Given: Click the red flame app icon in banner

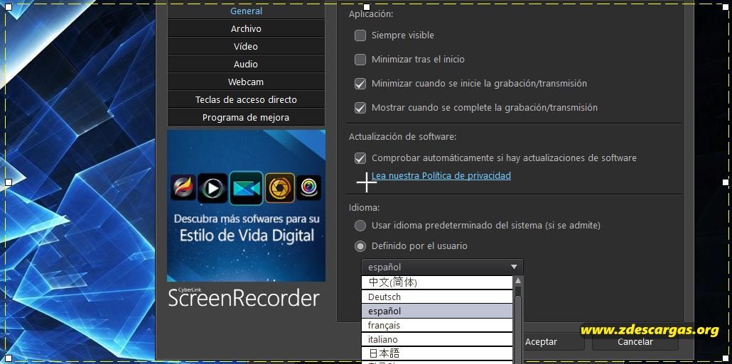Looking at the screenshot, I should pos(183,187).
